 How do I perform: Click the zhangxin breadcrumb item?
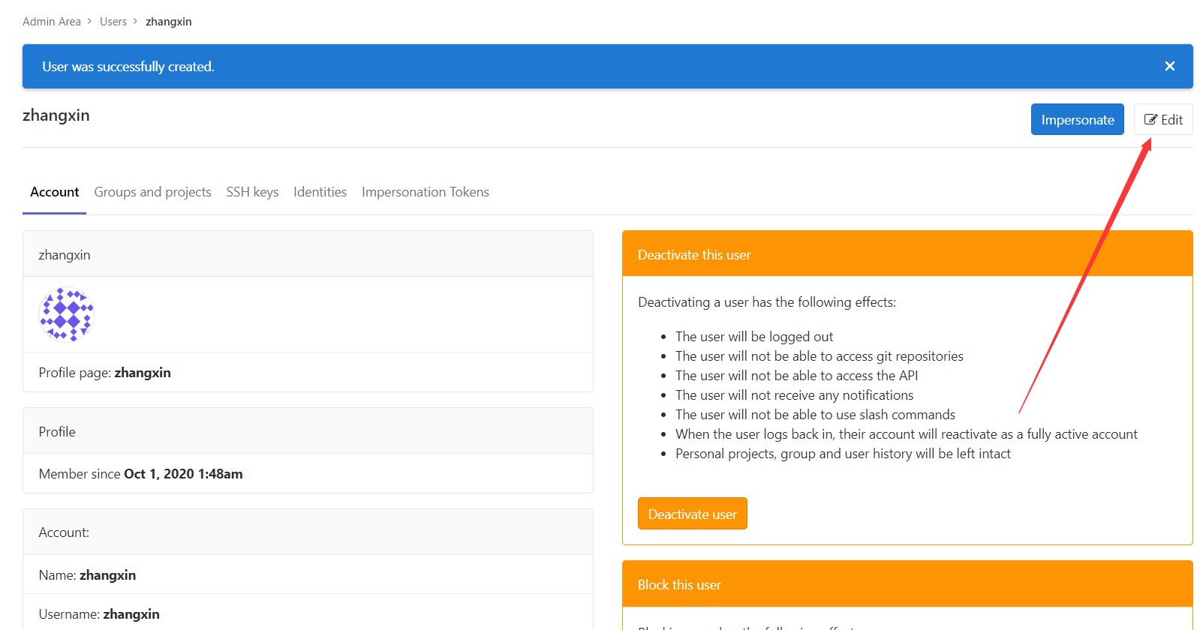[x=168, y=22]
